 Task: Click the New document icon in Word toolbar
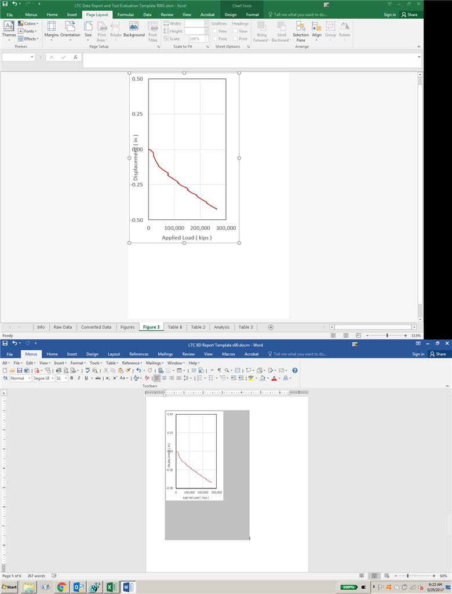pos(5,371)
